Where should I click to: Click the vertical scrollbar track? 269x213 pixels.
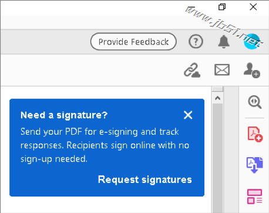217,158
